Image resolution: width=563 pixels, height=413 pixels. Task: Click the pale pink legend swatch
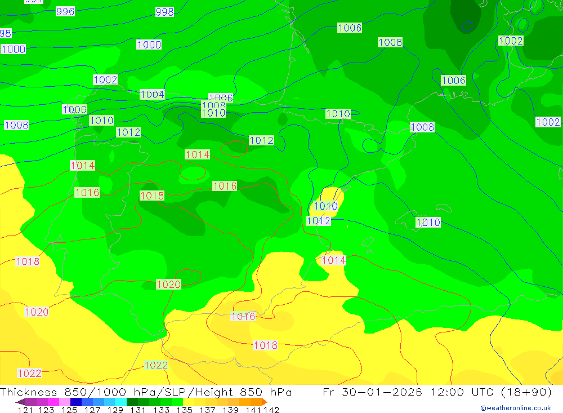point(65,402)
